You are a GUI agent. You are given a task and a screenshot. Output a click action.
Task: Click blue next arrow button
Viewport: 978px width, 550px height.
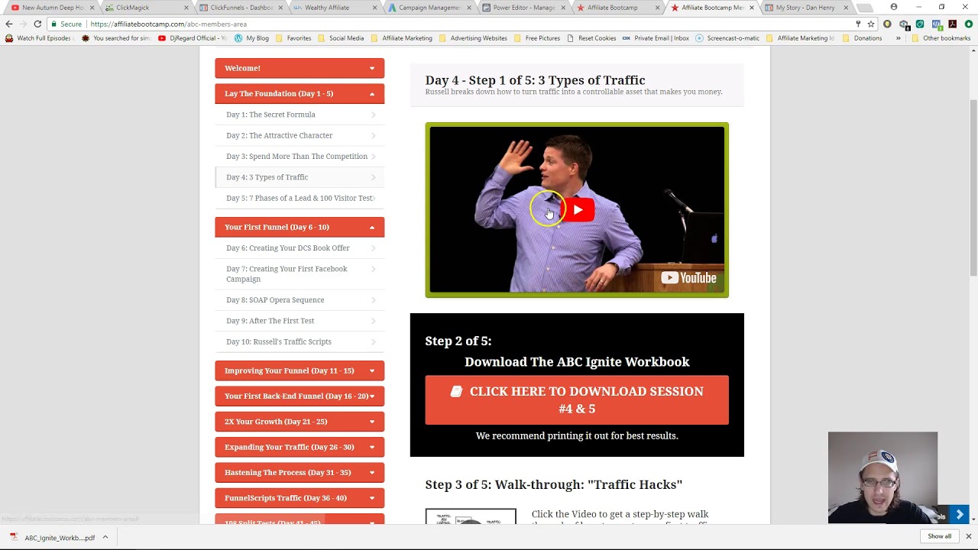[960, 515]
